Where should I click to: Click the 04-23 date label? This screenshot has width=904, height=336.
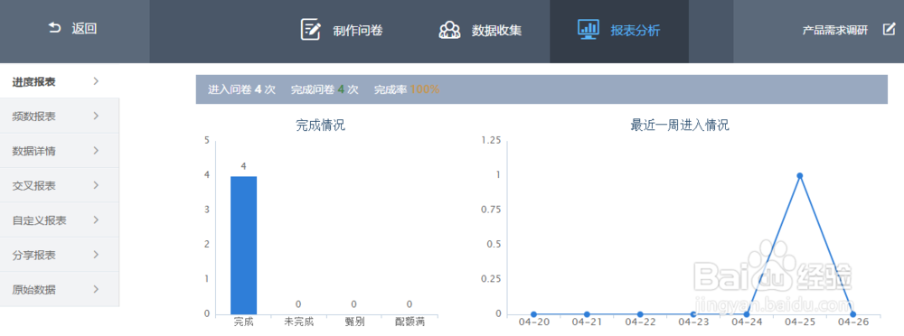693,322
